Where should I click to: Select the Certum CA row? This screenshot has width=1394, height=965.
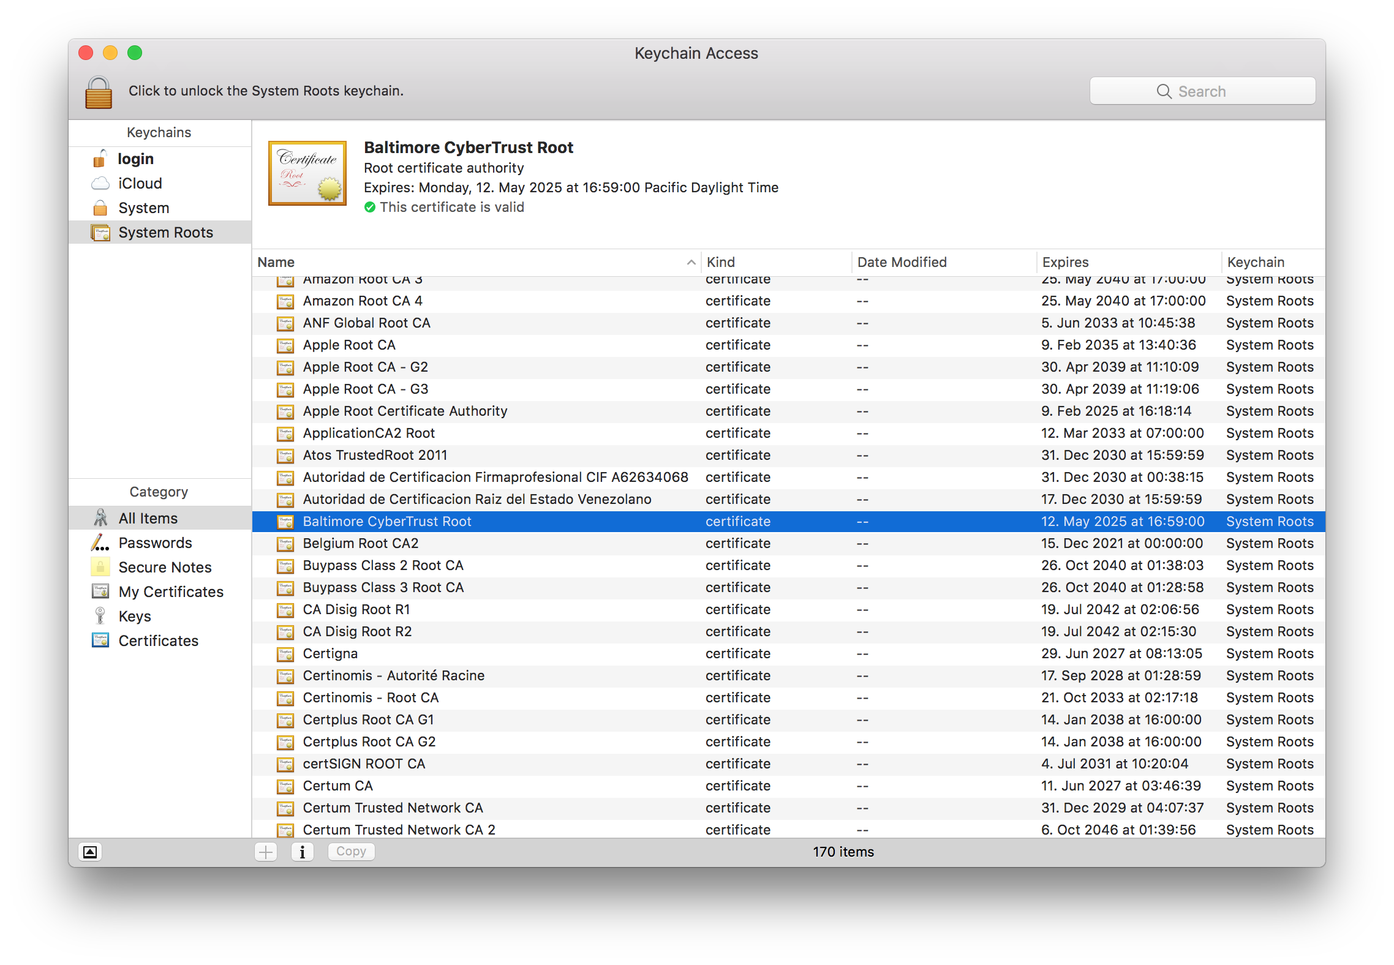[x=789, y=786]
